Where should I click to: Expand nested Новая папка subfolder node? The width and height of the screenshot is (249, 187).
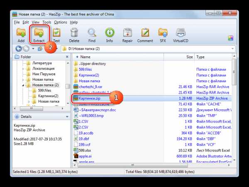click(x=29, y=101)
